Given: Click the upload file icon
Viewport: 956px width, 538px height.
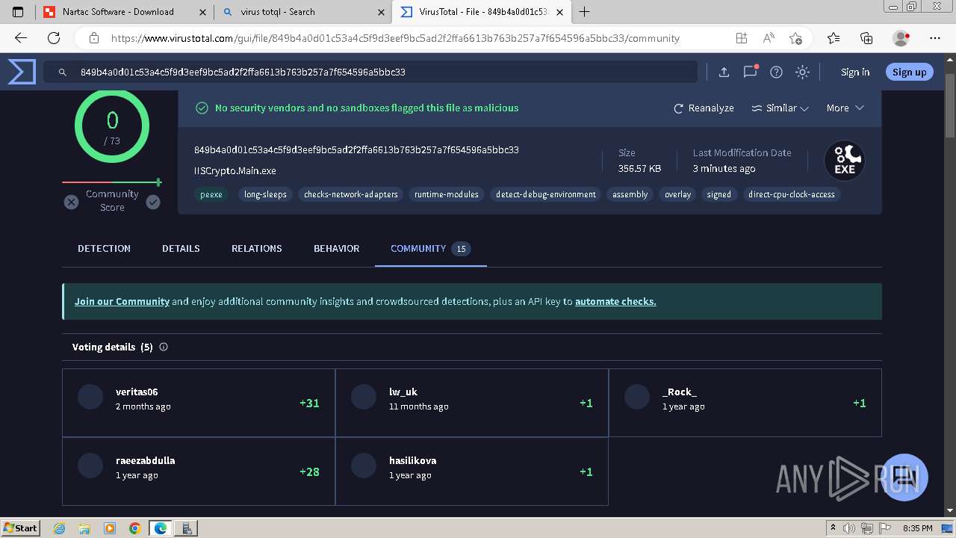Looking at the screenshot, I should (x=724, y=72).
